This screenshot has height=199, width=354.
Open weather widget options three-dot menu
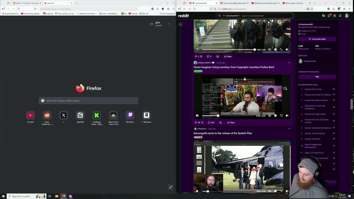169,24
